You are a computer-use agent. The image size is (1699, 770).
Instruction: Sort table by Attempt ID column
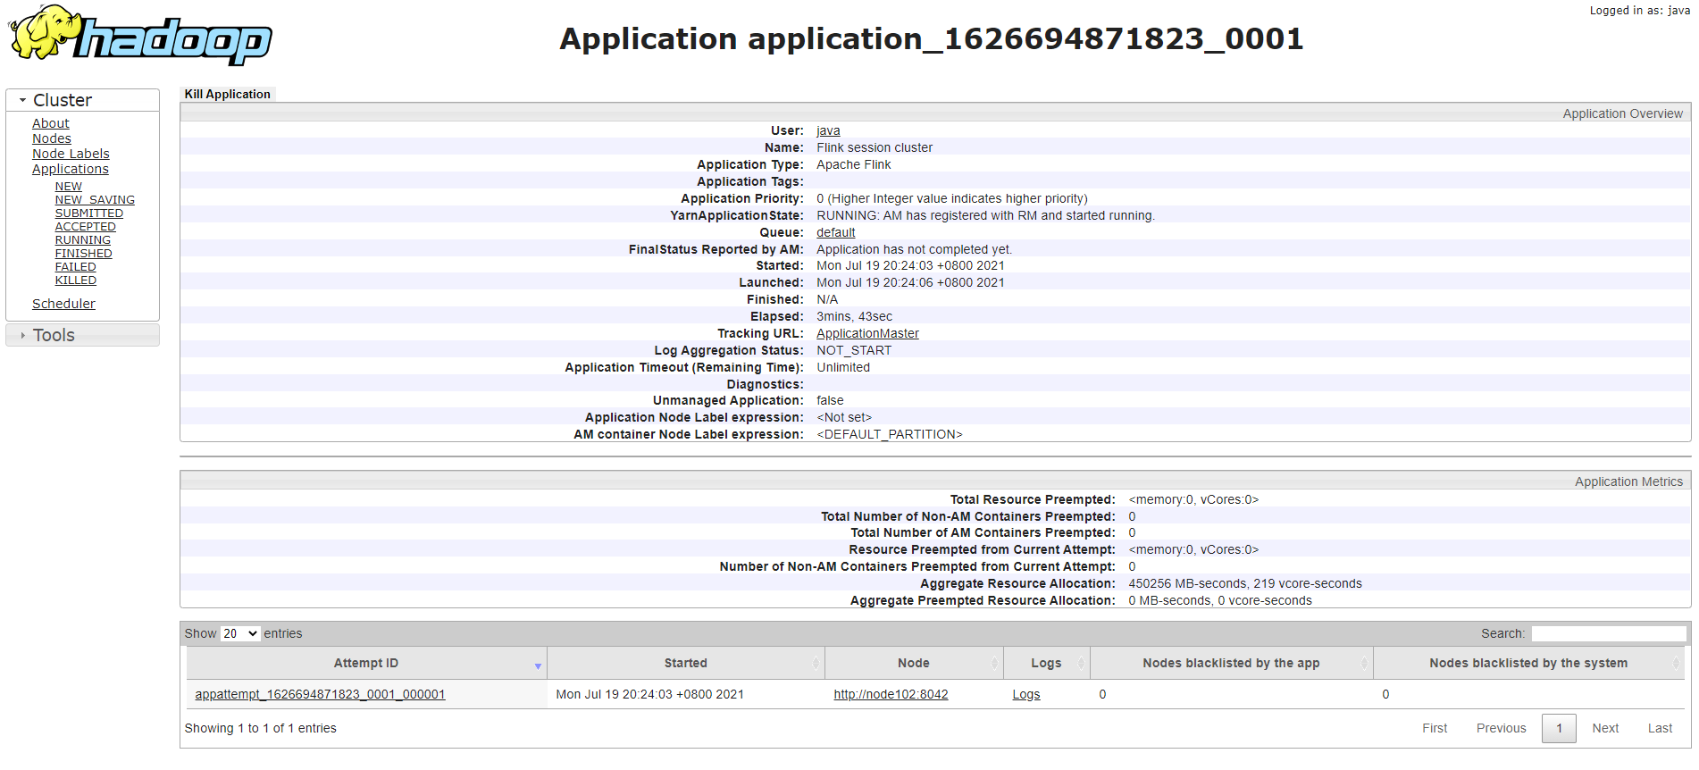pos(366,663)
